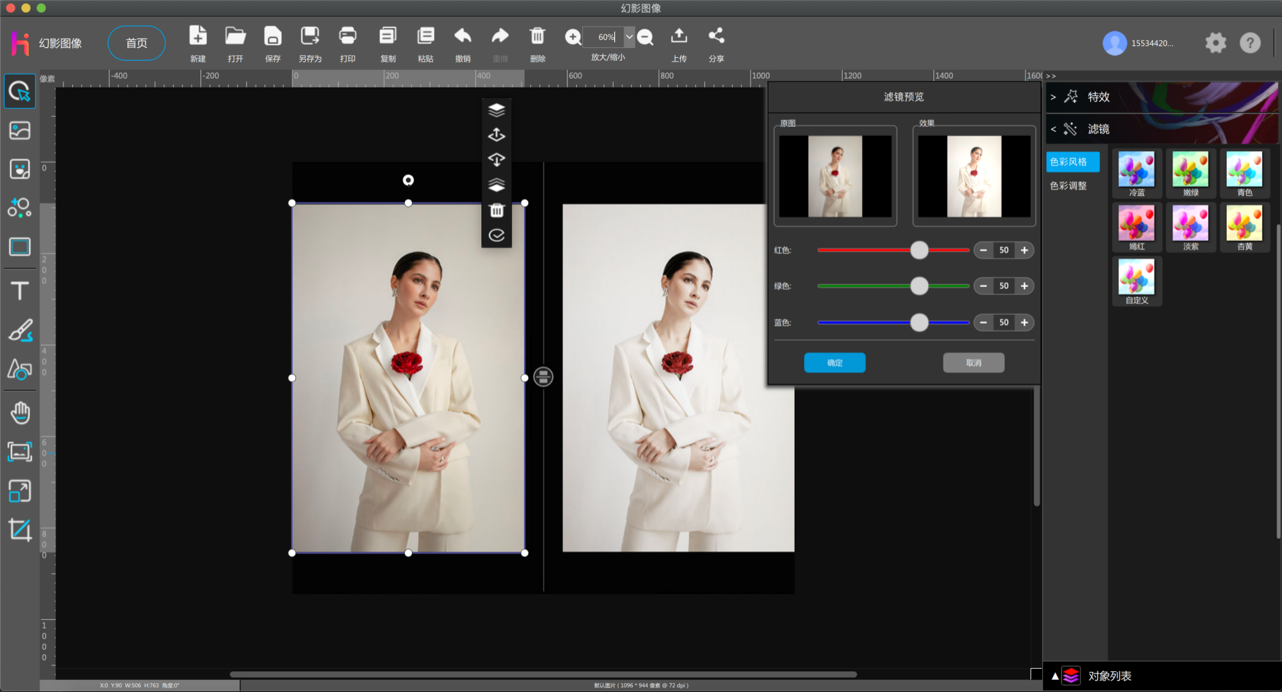Confirm filter with 确定 button

point(835,362)
